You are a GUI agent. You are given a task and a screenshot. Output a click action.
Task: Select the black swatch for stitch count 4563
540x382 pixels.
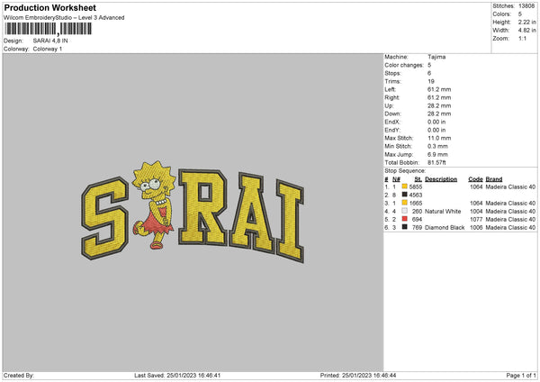click(405, 195)
